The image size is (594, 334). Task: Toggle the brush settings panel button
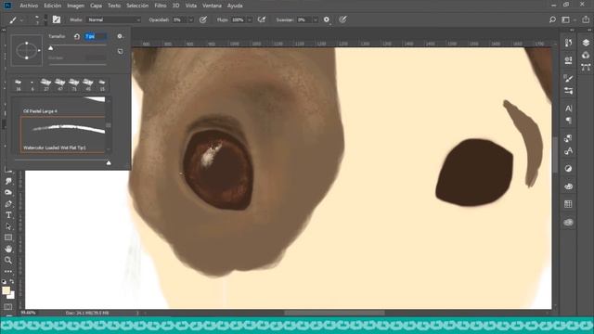[x=57, y=19]
